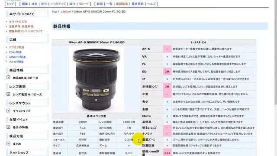
Task: Click the 年間イベント sidebar heading
Action: tap(27, 120)
